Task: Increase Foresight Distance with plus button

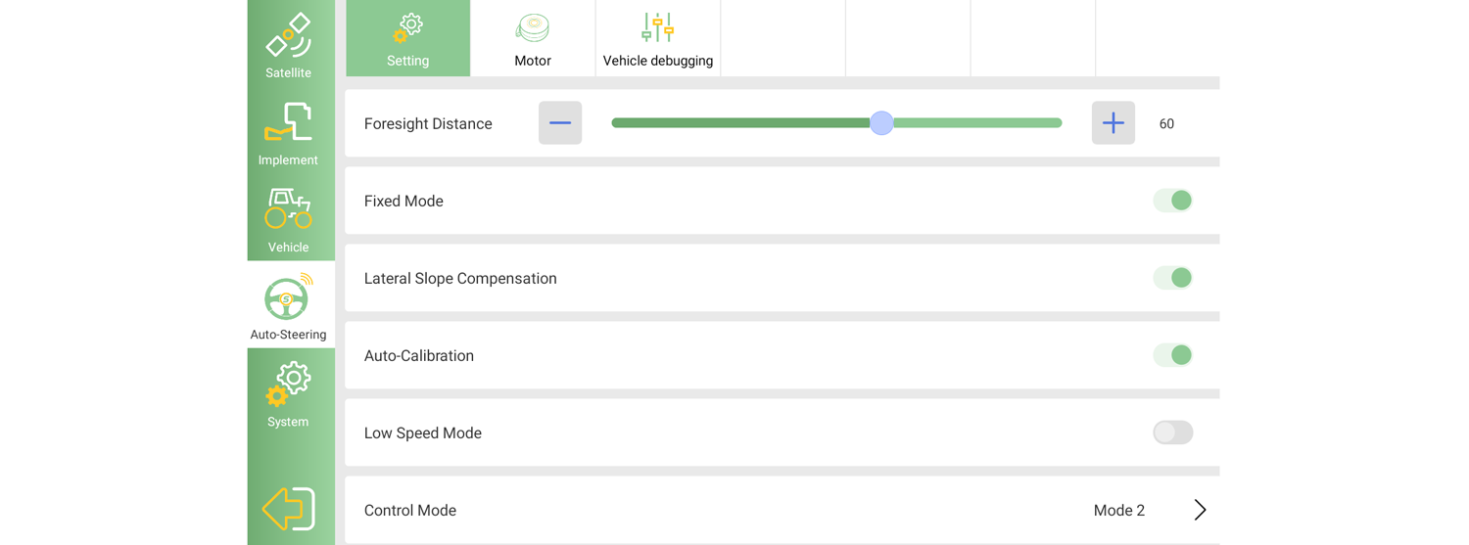Action: click(1114, 123)
